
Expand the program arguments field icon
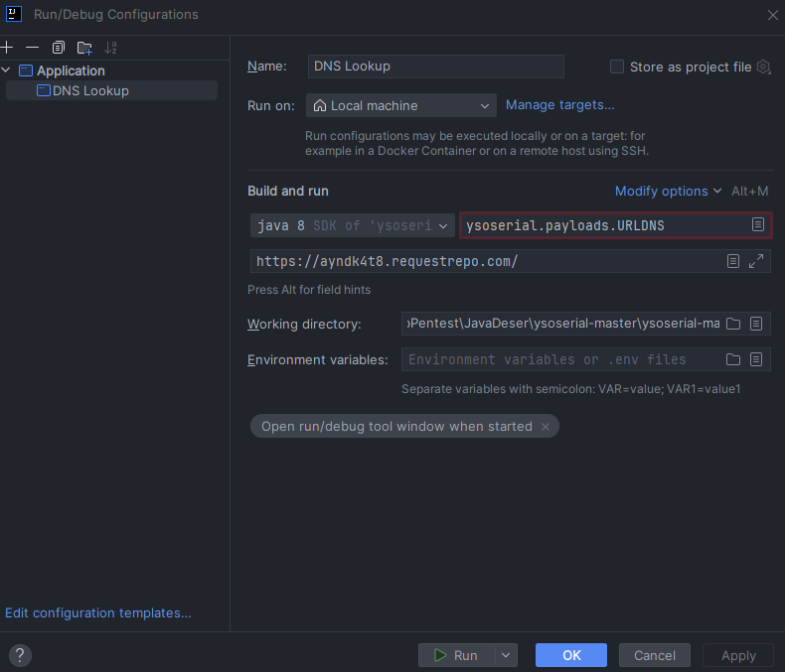coord(756,261)
